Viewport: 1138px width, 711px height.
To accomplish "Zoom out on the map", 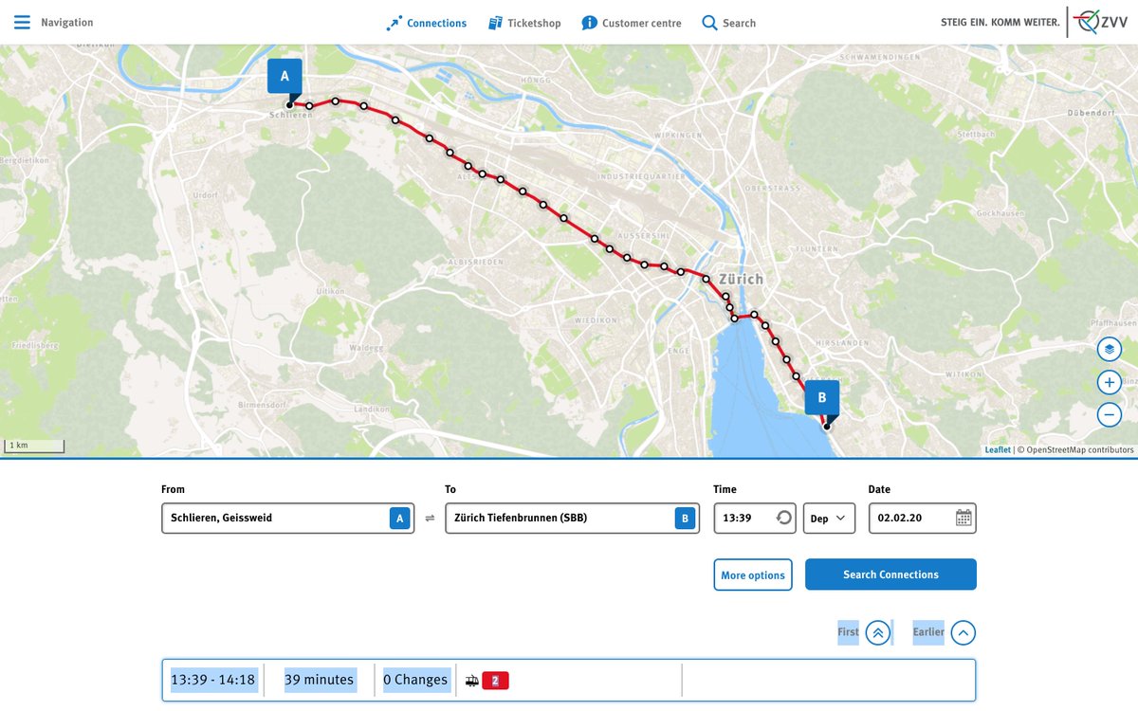I will pyautogui.click(x=1110, y=414).
